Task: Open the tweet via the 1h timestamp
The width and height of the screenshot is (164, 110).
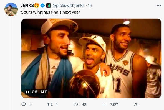Action: pyautogui.click(x=90, y=6)
